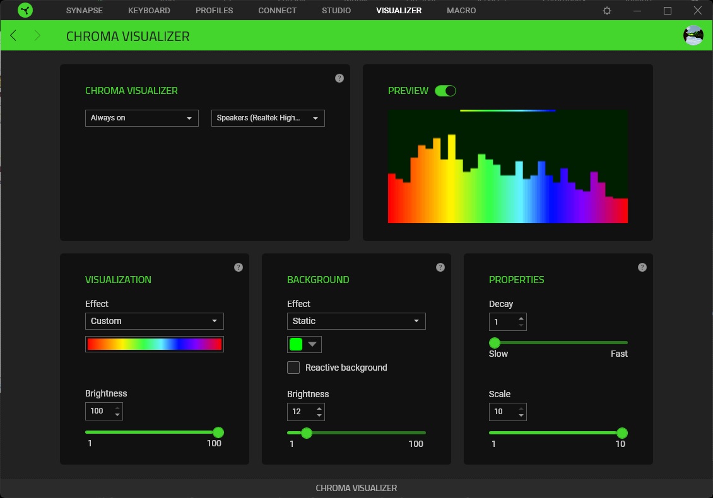Viewport: 713px width, 498px height.
Task: Minimize the Razer Synapse window
Action: 637,11
